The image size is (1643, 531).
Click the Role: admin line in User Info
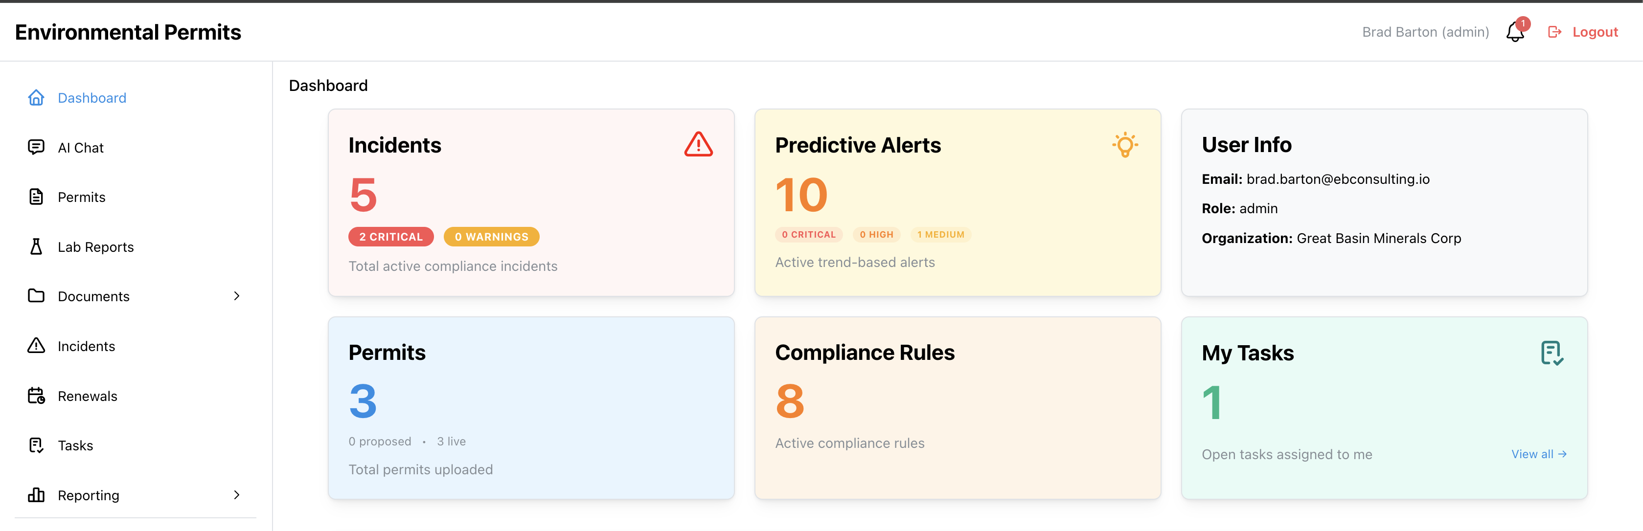click(1239, 208)
